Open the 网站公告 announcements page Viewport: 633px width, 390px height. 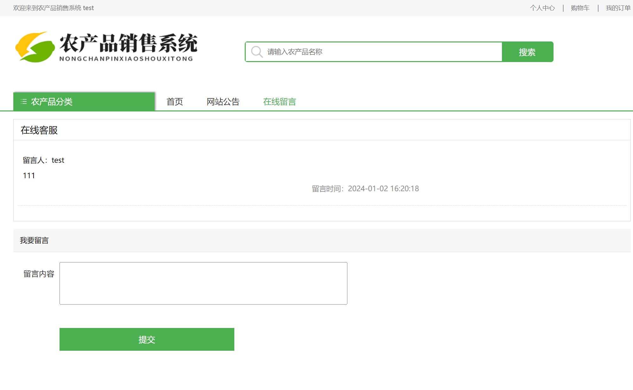tap(223, 102)
